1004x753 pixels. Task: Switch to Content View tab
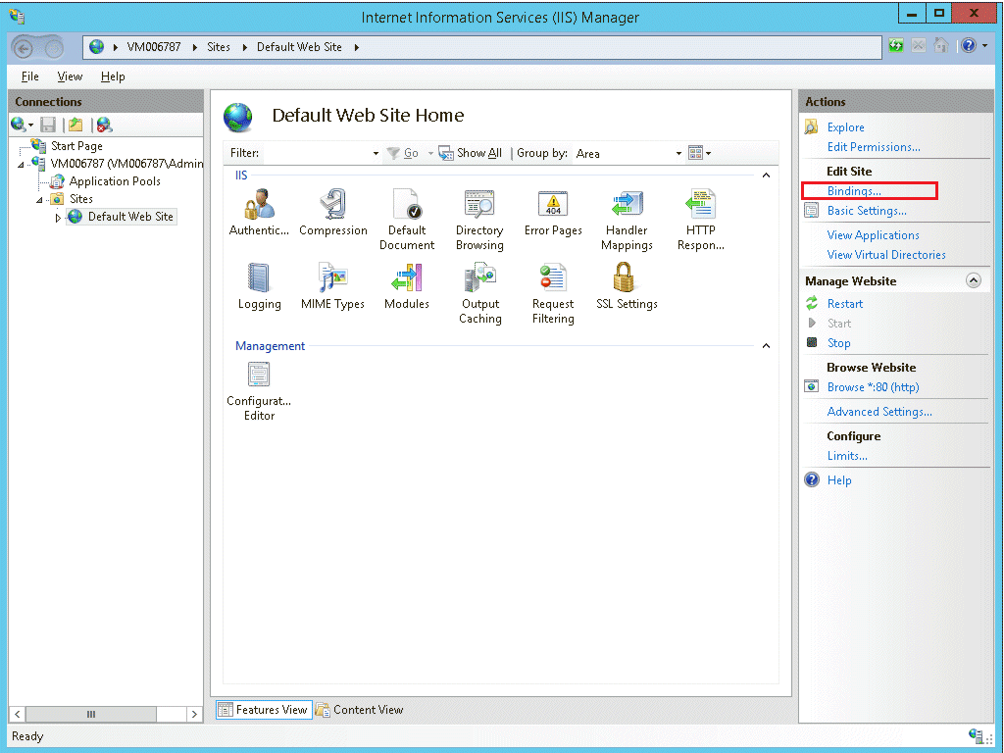(x=359, y=710)
